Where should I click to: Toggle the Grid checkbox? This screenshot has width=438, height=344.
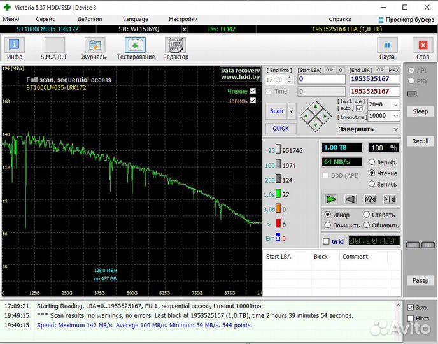(x=327, y=241)
